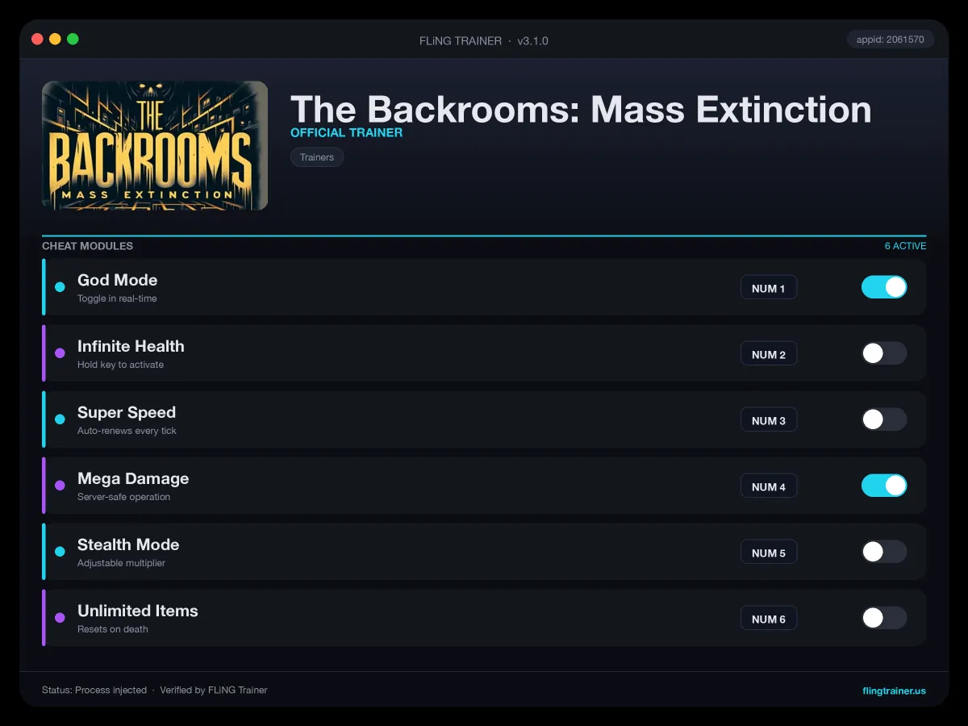Click the appid 2061570 badge
Screen dimensions: 968x726
891,40
